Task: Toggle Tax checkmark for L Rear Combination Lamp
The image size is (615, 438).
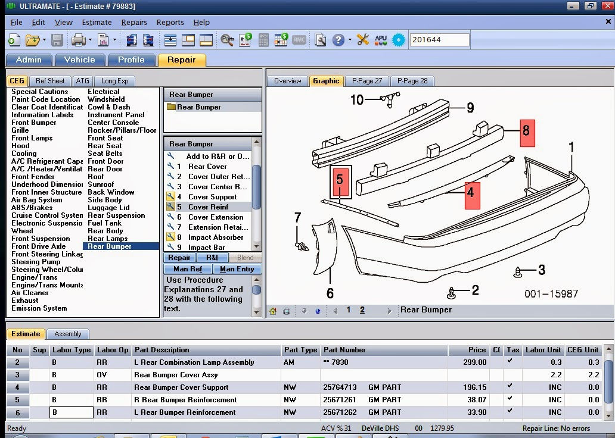Action: (510, 361)
